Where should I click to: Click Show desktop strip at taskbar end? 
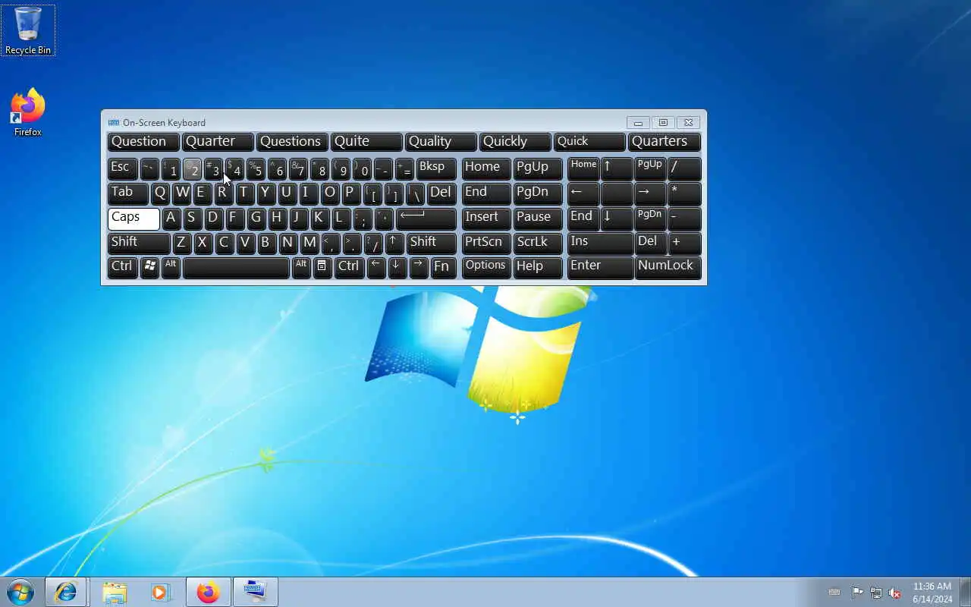tap(965, 592)
